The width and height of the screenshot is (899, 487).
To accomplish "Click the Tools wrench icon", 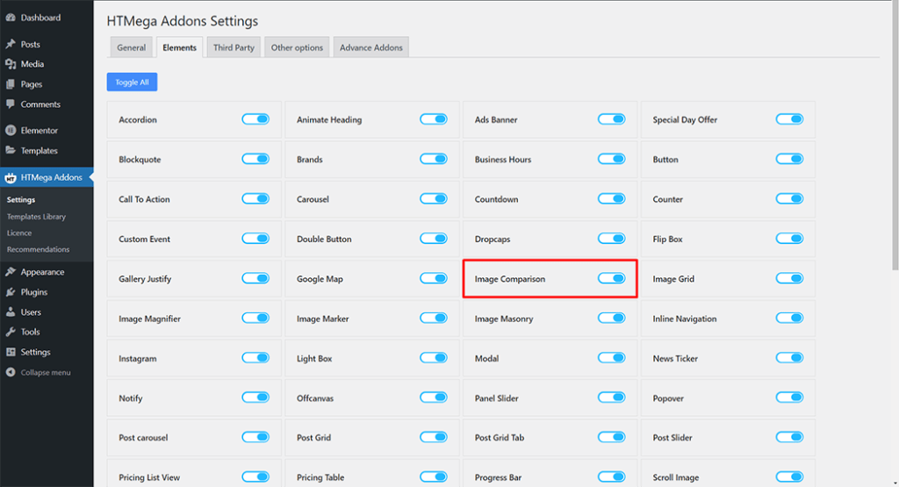I will (x=11, y=332).
